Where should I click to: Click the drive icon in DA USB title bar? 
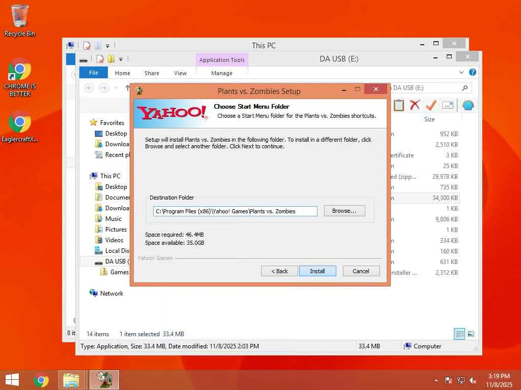pos(83,60)
